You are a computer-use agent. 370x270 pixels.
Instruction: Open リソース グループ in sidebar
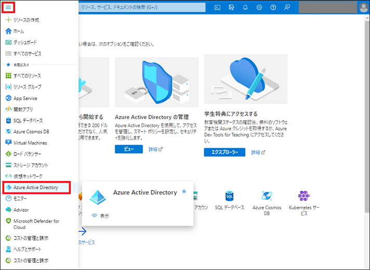(x=27, y=87)
